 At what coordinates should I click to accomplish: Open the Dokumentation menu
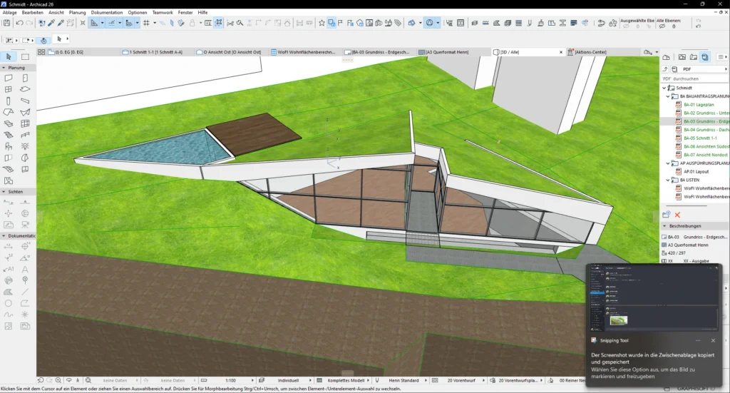(107, 13)
